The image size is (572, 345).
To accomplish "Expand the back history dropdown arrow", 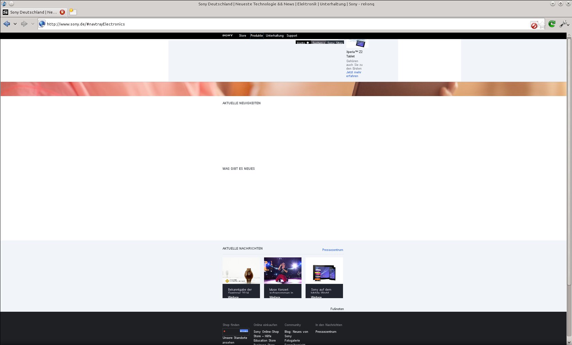I will click(15, 24).
